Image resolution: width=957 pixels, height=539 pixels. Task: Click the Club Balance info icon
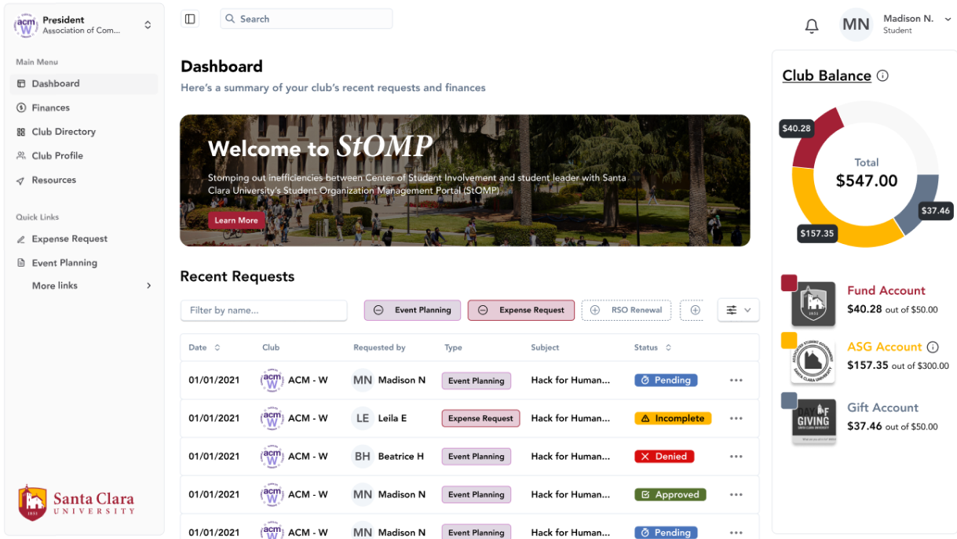coord(882,76)
